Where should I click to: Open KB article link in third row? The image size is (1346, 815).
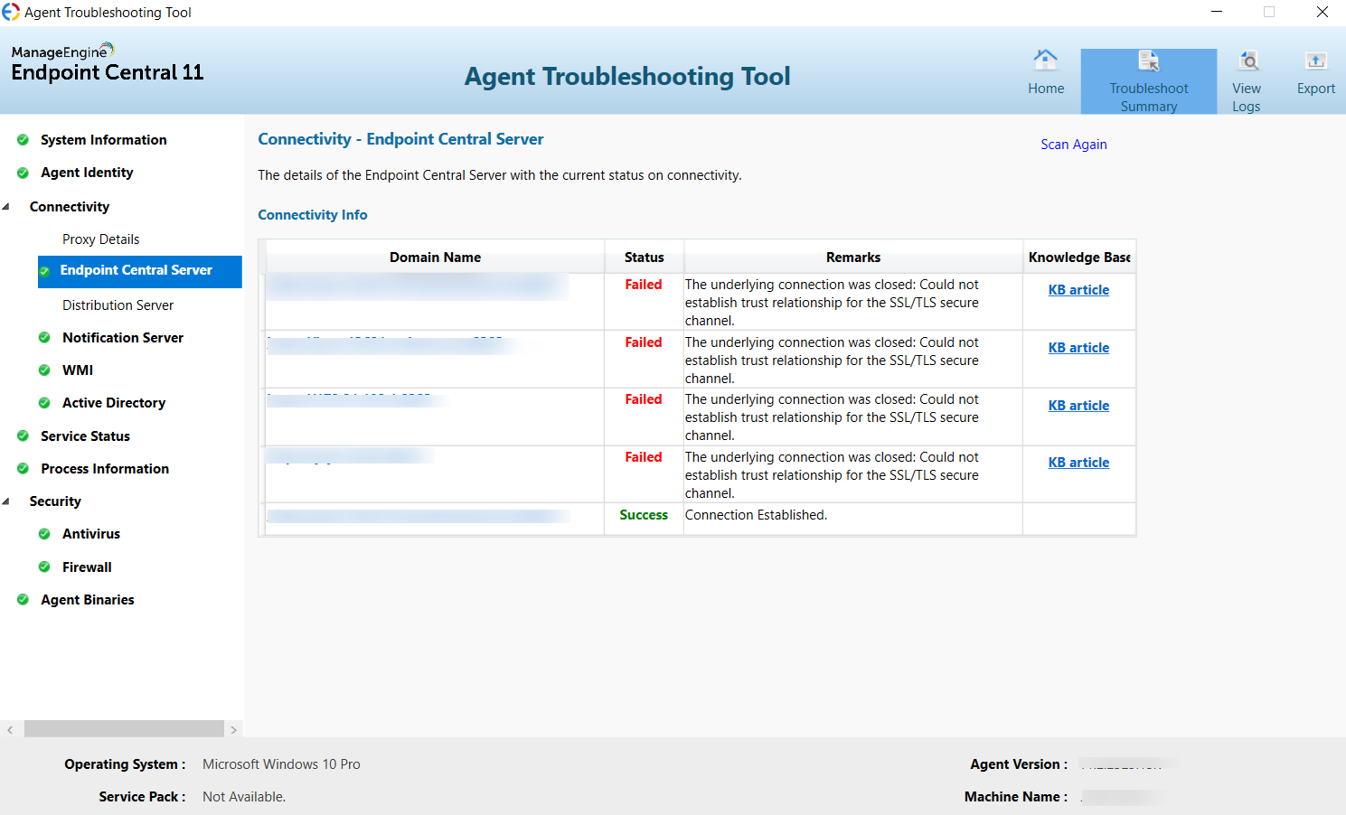point(1078,406)
